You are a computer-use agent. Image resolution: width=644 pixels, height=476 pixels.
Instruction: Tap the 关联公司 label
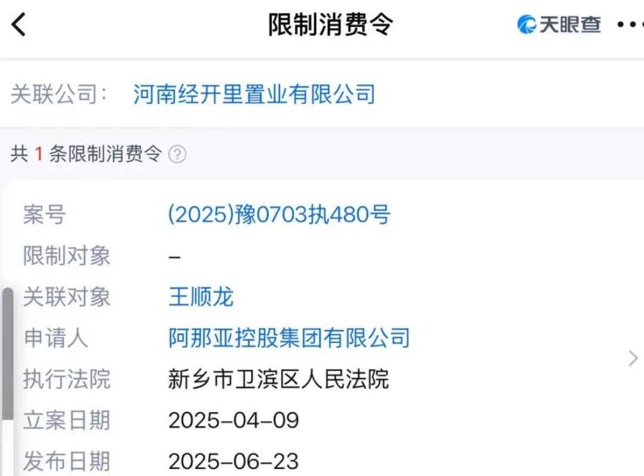pos(54,94)
